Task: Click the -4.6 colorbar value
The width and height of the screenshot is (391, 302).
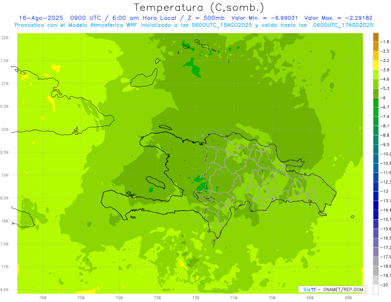Action: (385, 79)
